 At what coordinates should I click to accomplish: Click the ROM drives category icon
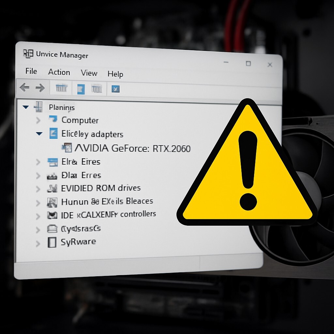coord(52,189)
